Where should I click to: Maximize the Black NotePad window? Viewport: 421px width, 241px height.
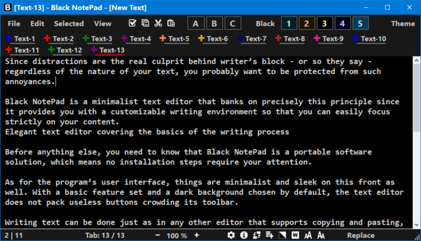pyautogui.click(x=387, y=7)
